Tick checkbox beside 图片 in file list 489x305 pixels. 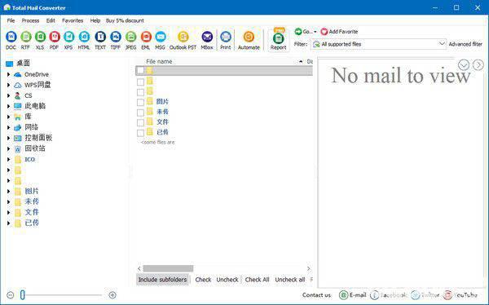coord(141,103)
